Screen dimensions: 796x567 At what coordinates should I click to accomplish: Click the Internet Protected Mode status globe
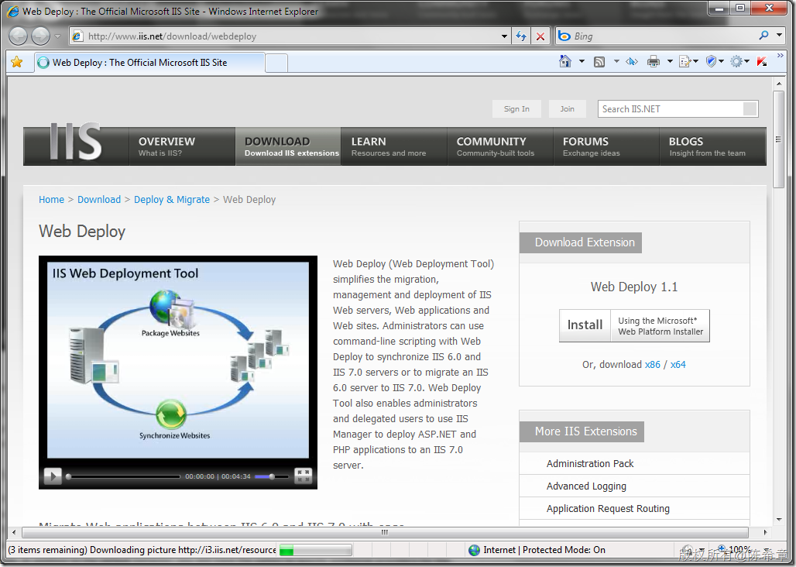click(x=474, y=550)
